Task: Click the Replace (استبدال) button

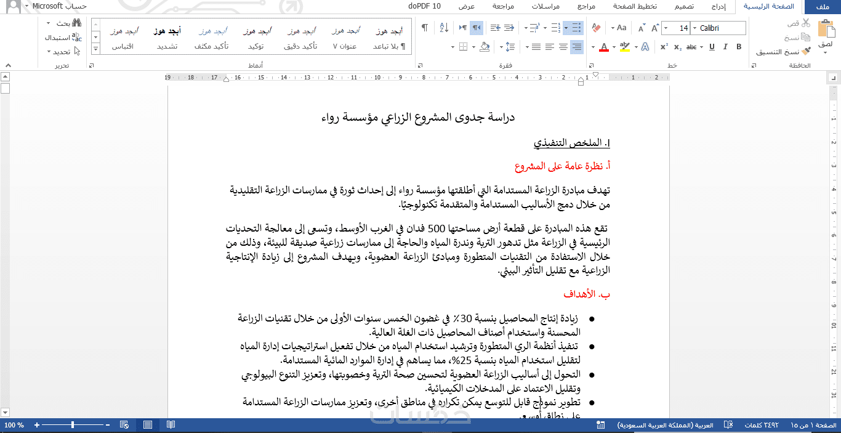Action: (x=63, y=37)
